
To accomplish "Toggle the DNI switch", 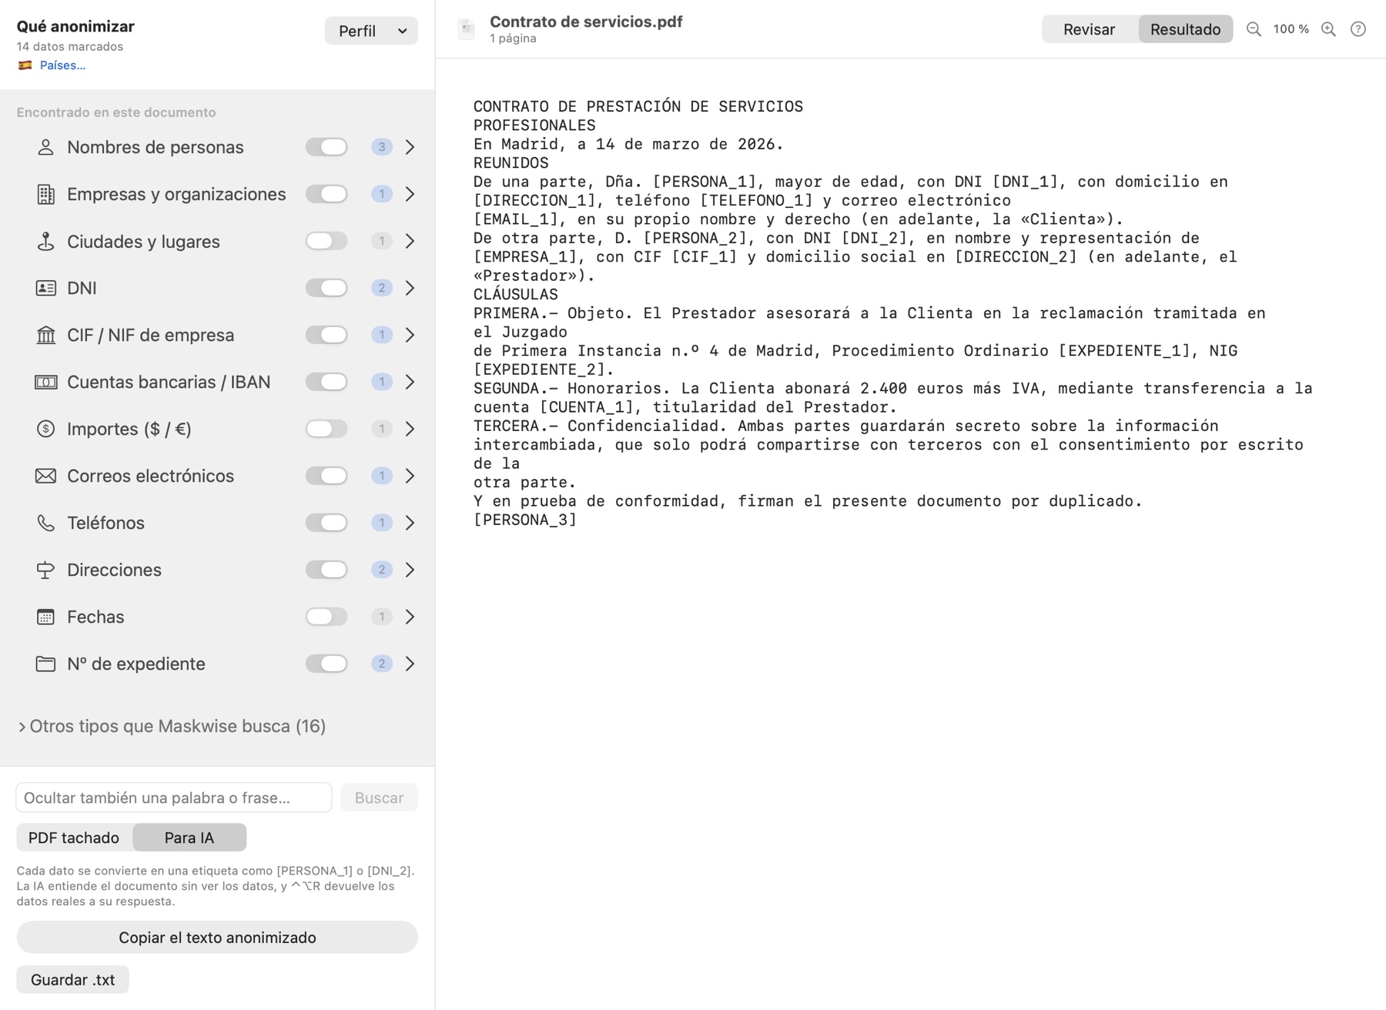I will [326, 288].
